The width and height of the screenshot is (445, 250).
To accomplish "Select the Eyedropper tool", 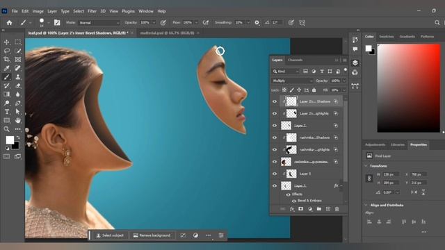I will tap(6, 68).
